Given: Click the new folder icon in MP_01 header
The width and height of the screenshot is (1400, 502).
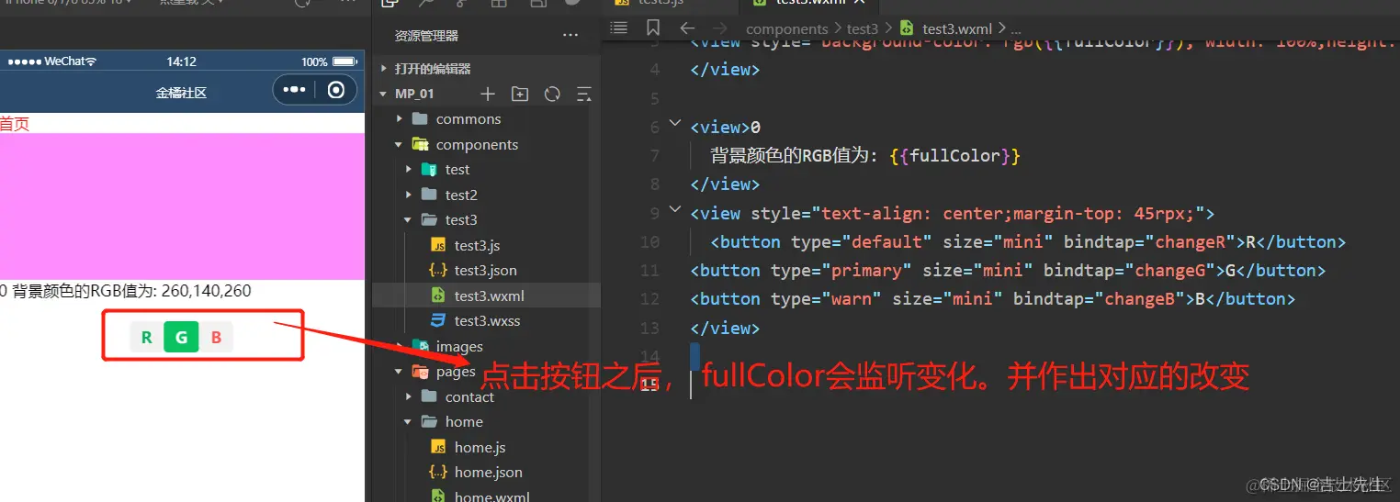Looking at the screenshot, I should [520, 94].
